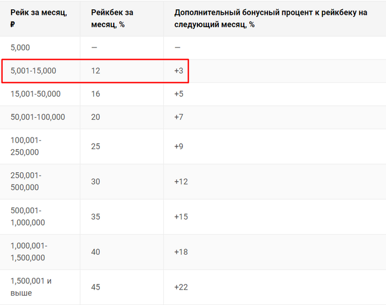The width and height of the screenshot is (386, 305).
Task: Click the 'Рейк за месяц, ₽' column header
Action: coord(39,19)
